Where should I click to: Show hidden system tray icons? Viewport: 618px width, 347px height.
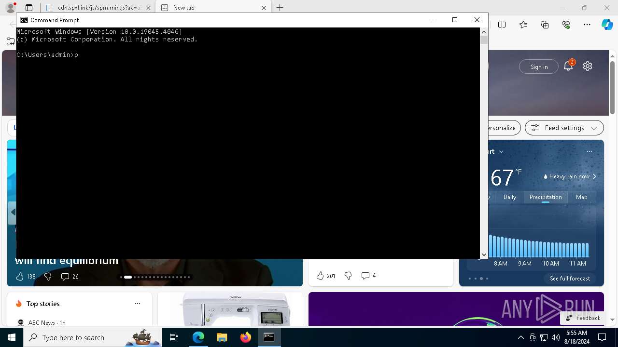coord(520,337)
